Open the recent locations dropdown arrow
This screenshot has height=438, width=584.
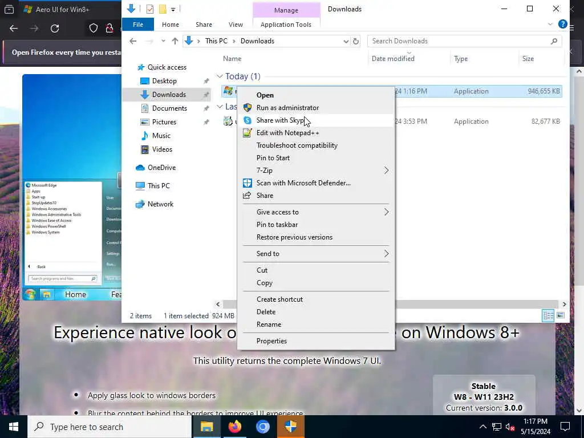tap(163, 41)
